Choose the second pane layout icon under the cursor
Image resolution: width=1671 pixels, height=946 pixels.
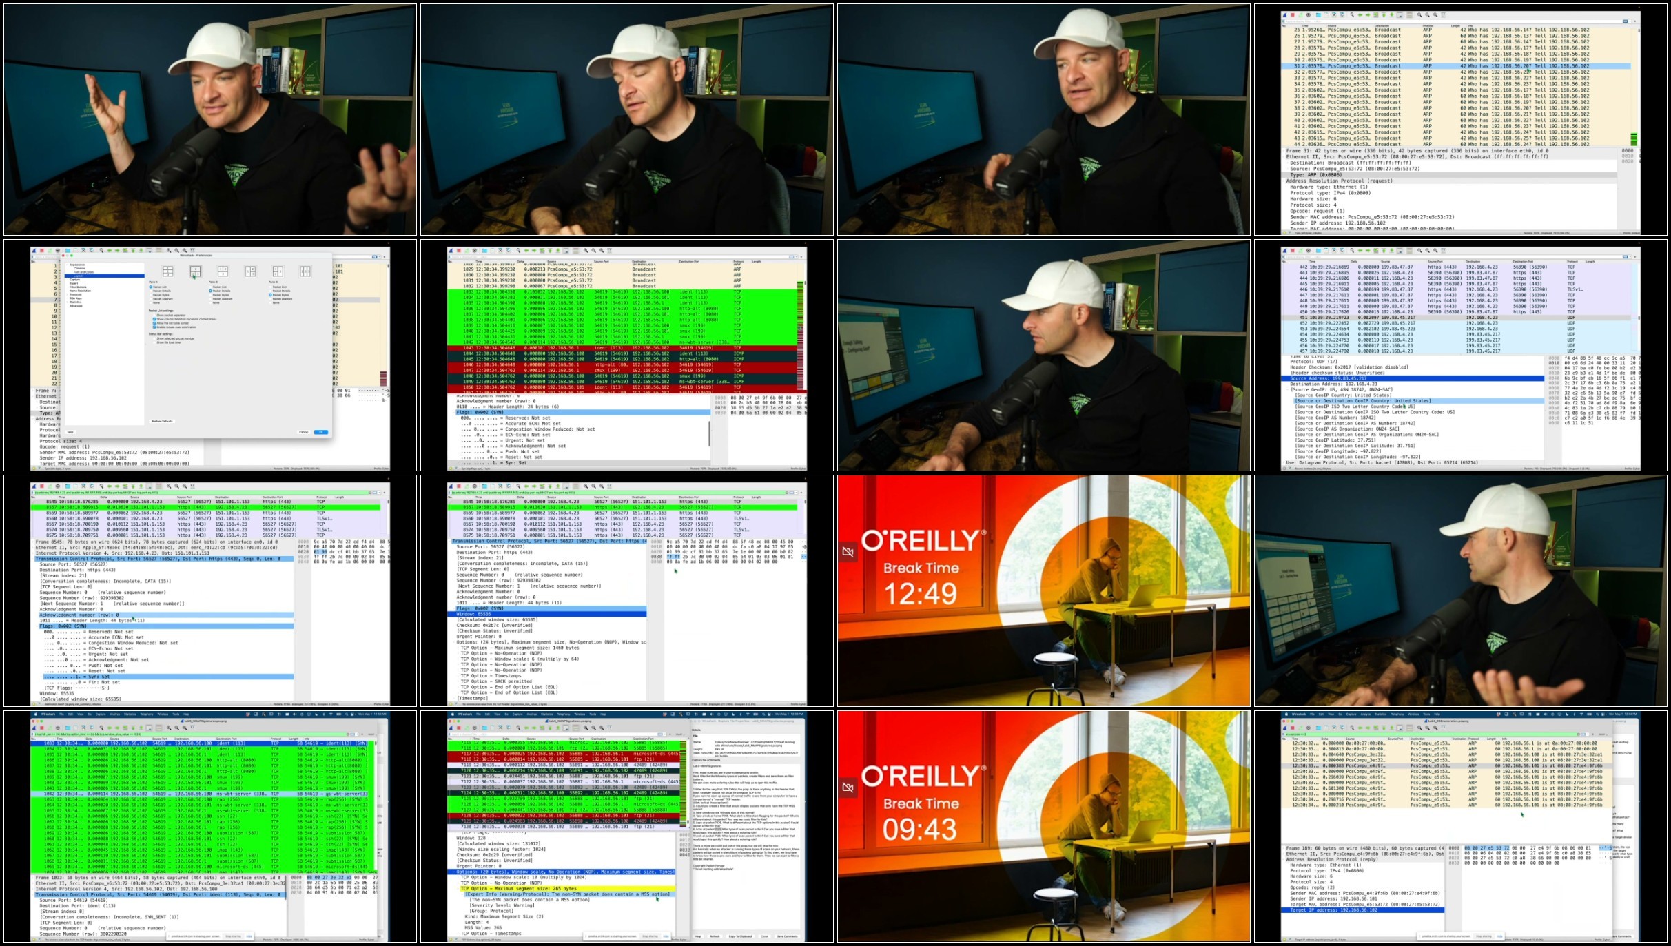(195, 271)
